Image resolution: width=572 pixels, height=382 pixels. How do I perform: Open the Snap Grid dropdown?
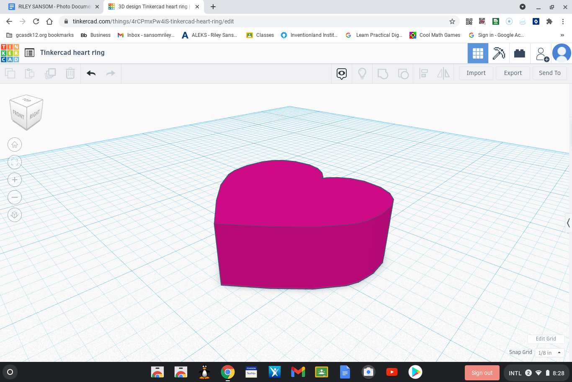click(550, 353)
